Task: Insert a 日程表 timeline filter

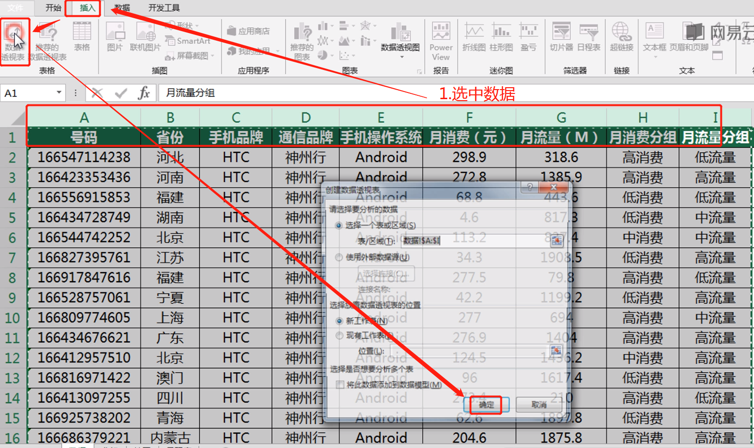Action: coord(589,37)
